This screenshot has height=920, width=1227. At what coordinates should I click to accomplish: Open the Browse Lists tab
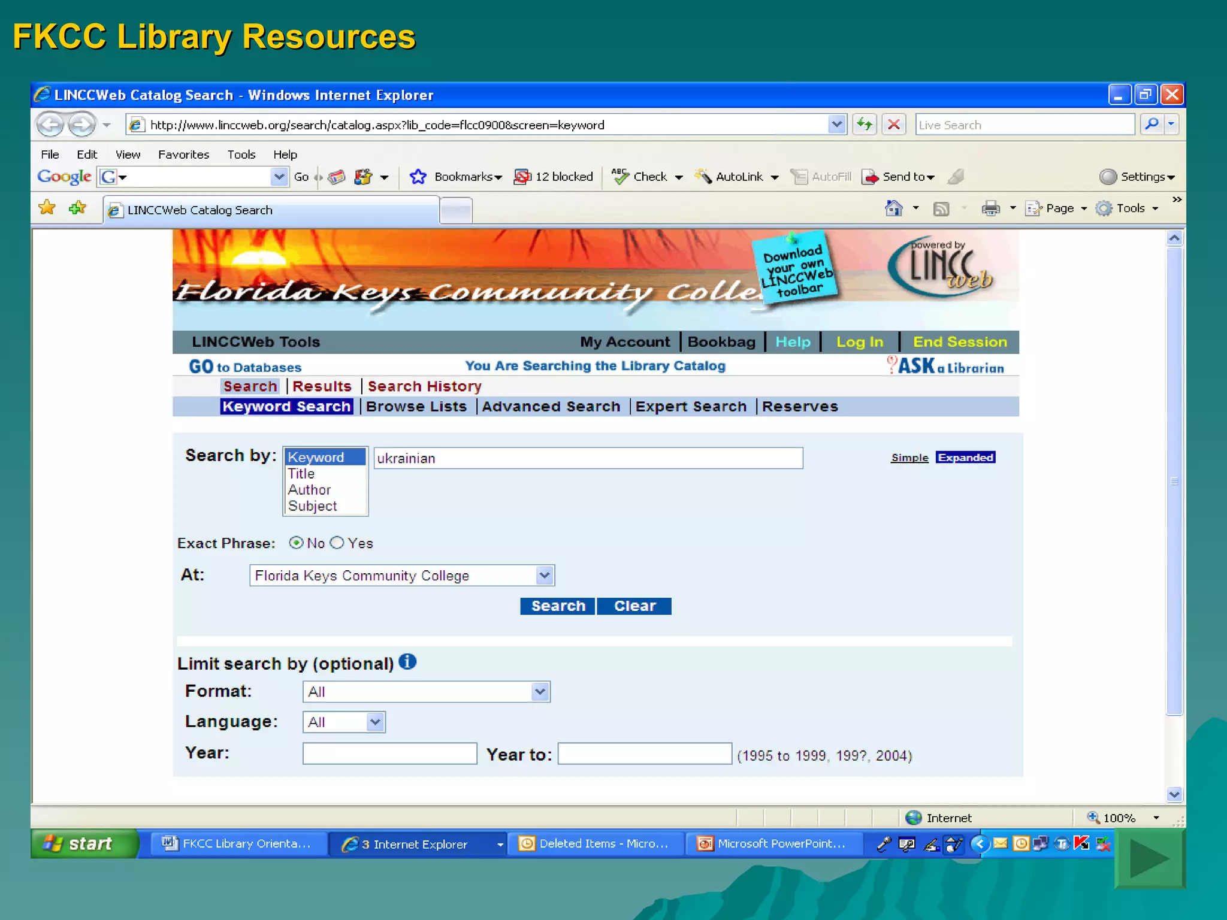[416, 406]
